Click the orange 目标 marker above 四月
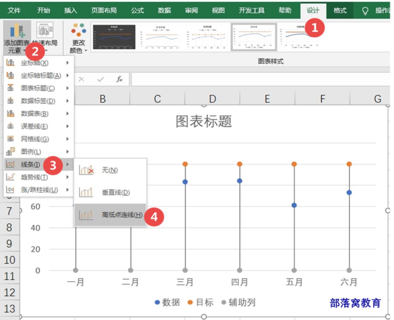This screenshot has width=394, height=320. point(240,164)
